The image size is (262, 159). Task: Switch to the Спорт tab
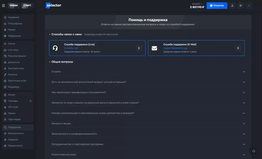[27, 6]
